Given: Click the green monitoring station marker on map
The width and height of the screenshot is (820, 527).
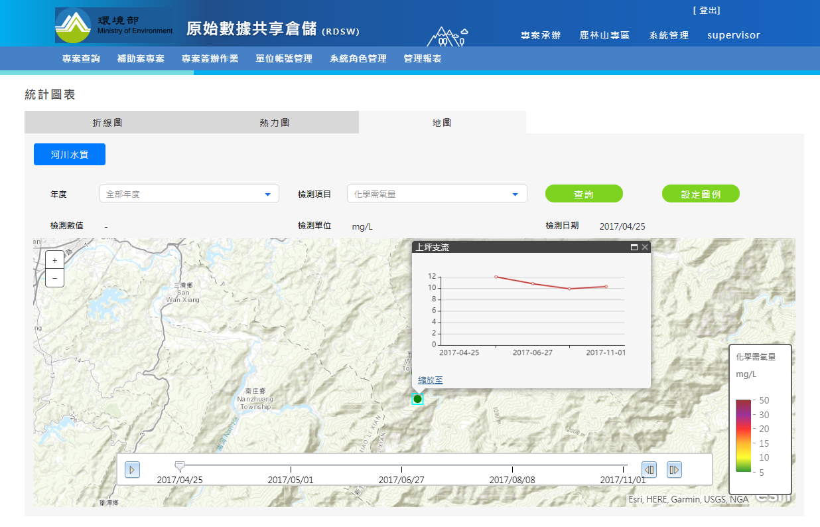Looking at the screenshot, I should (417, 398).
